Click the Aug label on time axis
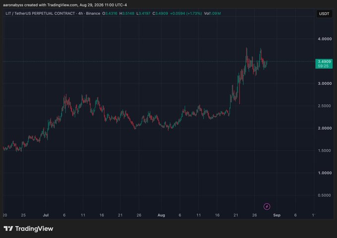The image size is (337, 238). pos(161,215)
